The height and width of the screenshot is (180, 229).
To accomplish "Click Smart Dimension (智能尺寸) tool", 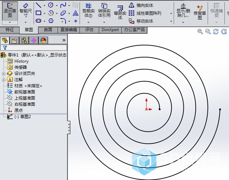I will (25, 11).
